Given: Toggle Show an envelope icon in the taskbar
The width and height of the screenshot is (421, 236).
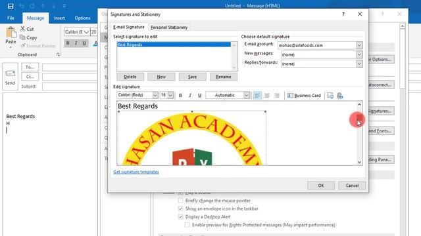Looking at the screenshot, I should [x=180, y=208].
